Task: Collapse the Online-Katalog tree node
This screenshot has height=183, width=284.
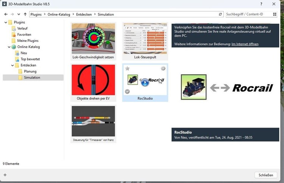Action: click(9, 47)
